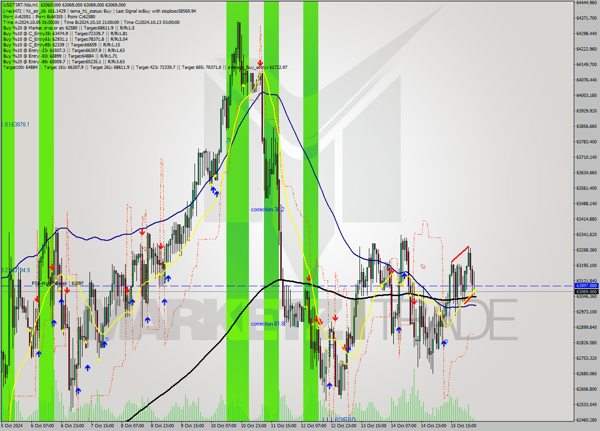
Task: Click the 6 Oct 07:00 time label
Action: (42, 426)
